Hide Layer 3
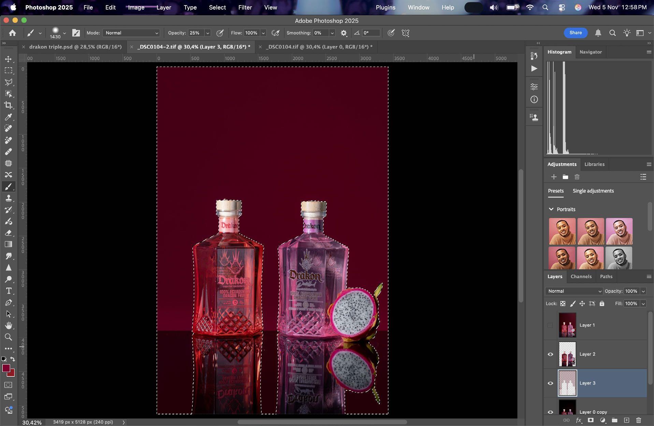 tap(550, 383)
